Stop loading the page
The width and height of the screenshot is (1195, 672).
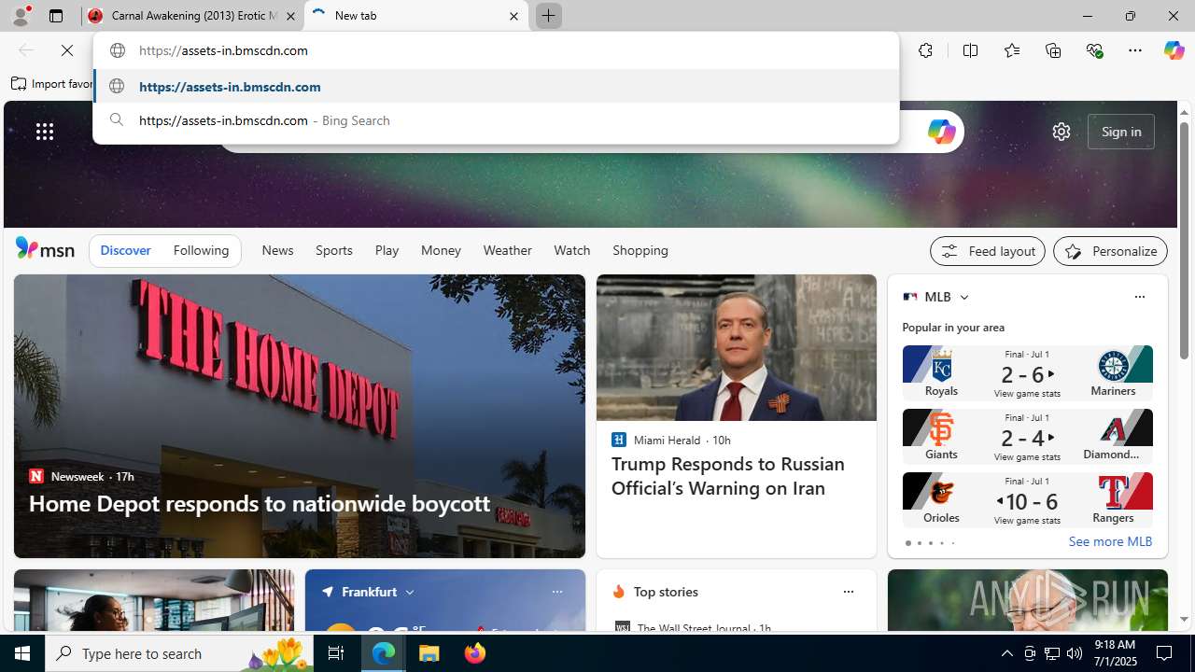[67, 50]
